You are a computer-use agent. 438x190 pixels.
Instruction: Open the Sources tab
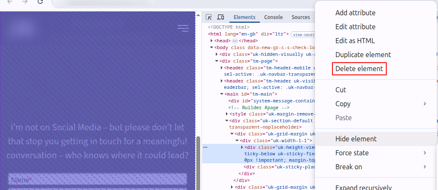(x=301, y=17)
